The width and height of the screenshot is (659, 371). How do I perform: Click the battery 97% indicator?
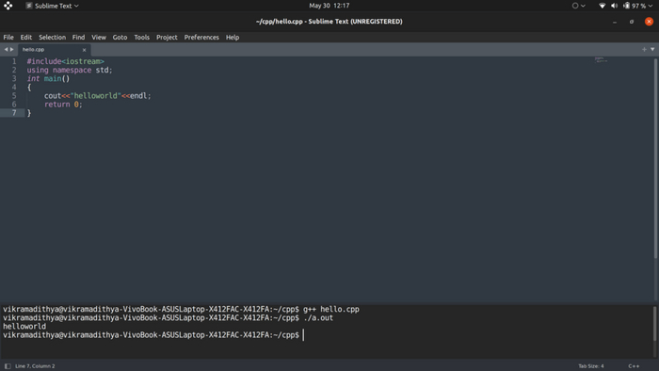tap(635, 6)
